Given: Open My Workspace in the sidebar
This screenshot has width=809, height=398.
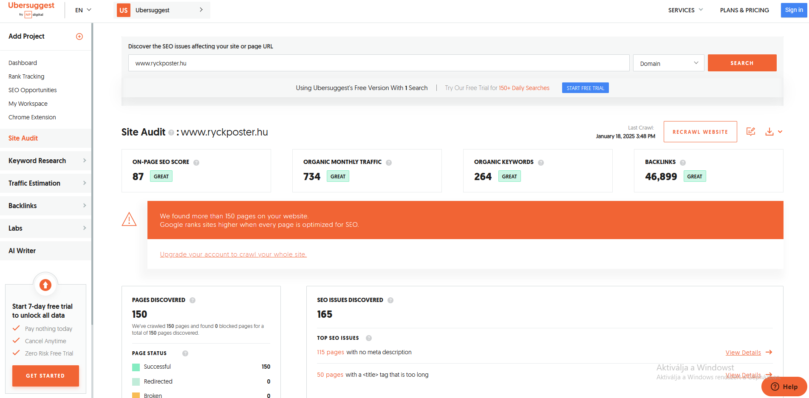Looking at the screenshot, I should tap(28, 104).
